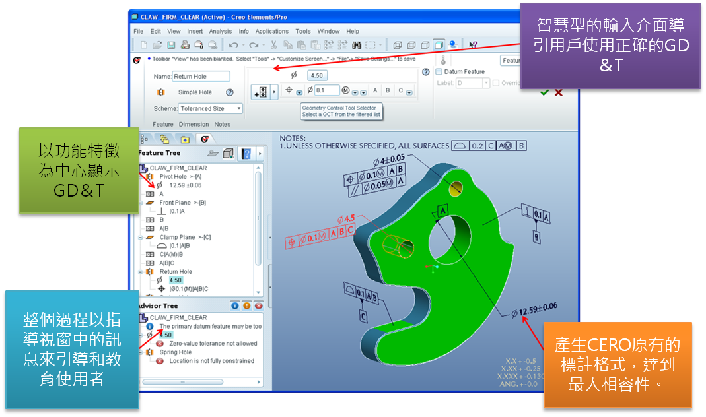The height and width of the screenshot is (417, 706).
Task: Switch to the Dimension tab
Action: [x=194, y=124]
